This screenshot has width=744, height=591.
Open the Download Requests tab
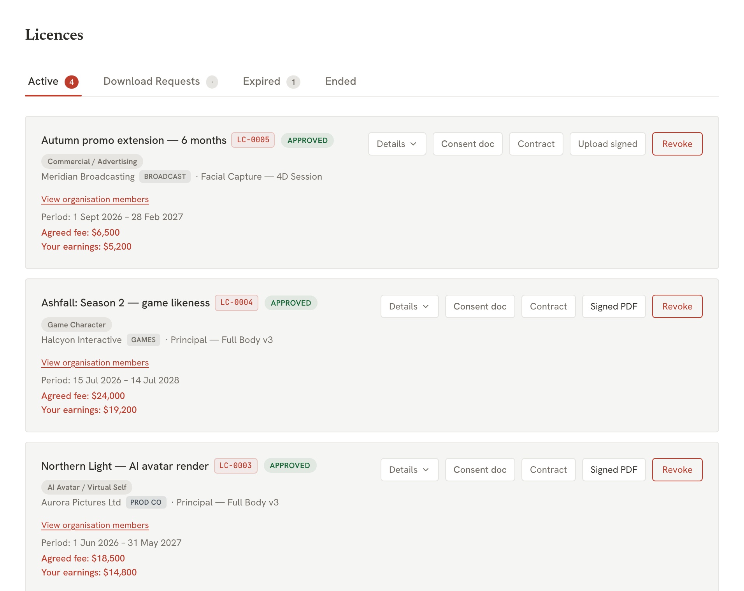[160, 81]
